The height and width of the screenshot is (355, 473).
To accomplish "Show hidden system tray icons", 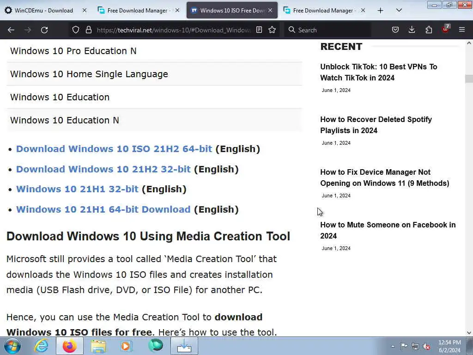I will tap(393, 346).
